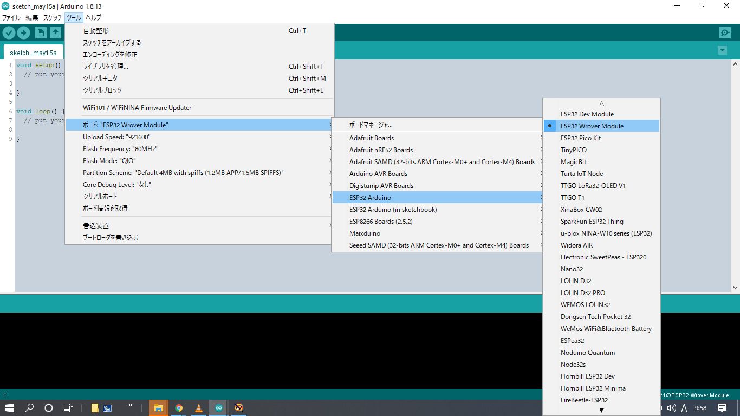Expand Arduino AVR Boards submenu
Viewport: 740px width, 416px height.
click(x=438, y=174)
